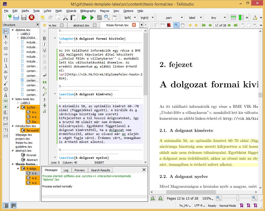
Task: Cut selection with scissors icon
Action: click(66, 17)
